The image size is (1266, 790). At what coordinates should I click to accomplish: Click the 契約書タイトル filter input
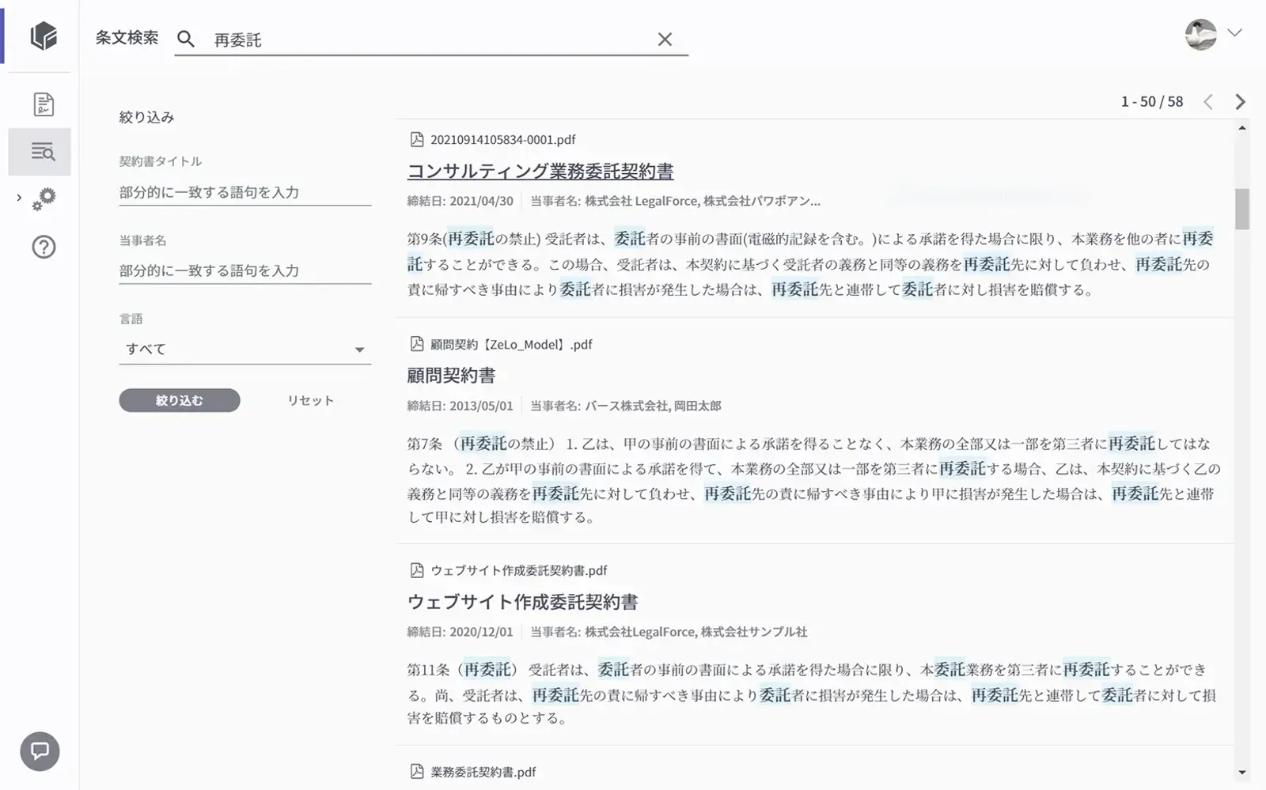click(x=244, y=192)
